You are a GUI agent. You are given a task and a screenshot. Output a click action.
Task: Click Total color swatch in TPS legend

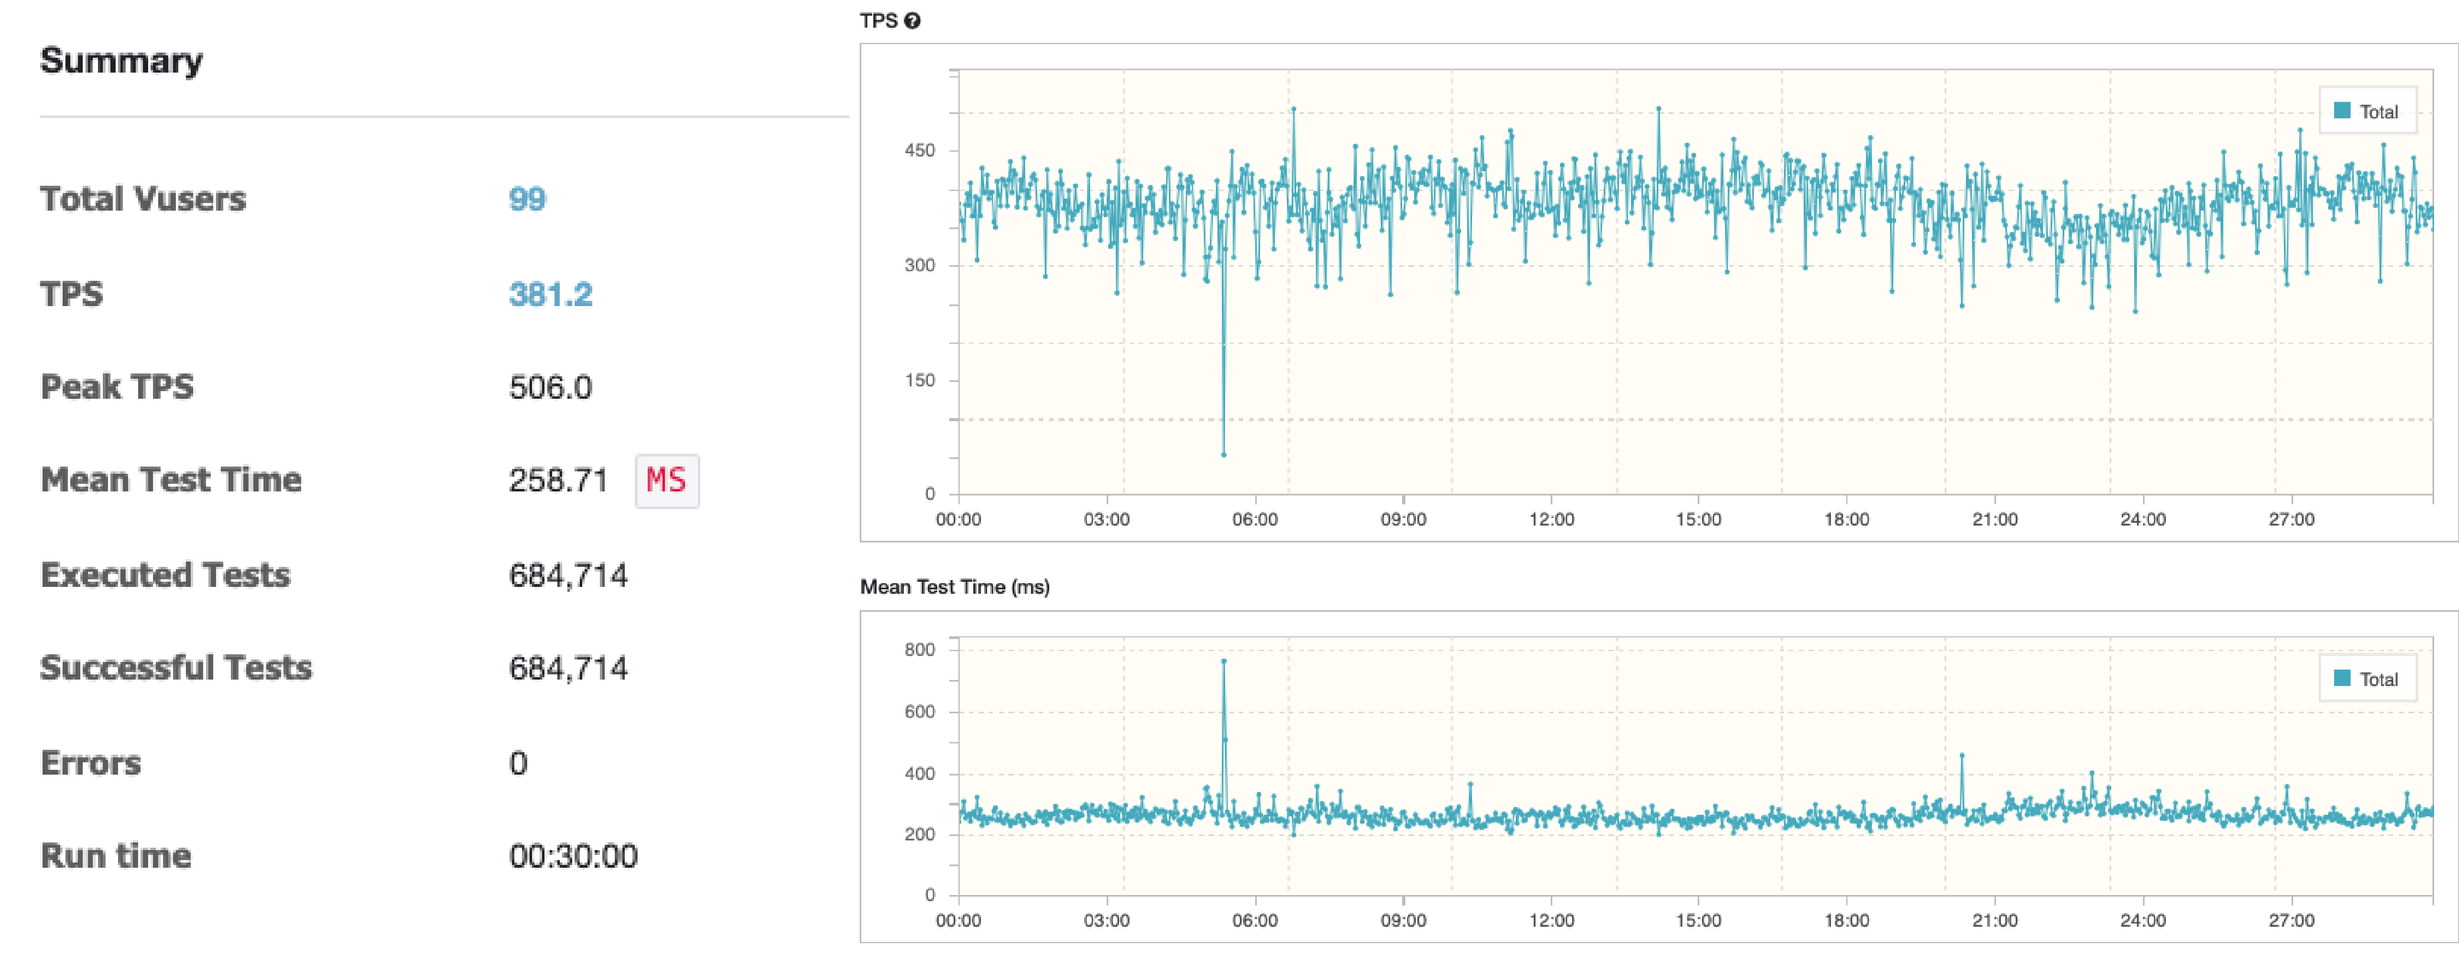[2342, 111]
